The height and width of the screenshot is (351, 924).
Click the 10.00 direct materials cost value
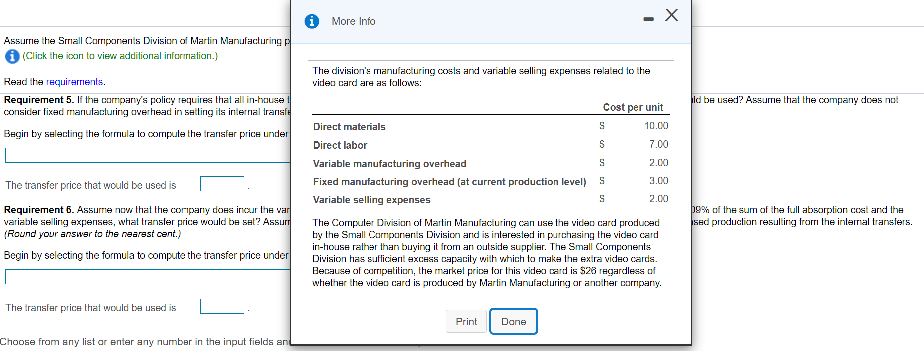coord(656,126)
